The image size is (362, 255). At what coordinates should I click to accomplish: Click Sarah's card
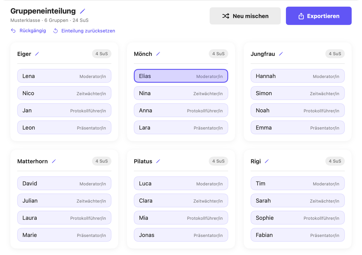[298, 201]
